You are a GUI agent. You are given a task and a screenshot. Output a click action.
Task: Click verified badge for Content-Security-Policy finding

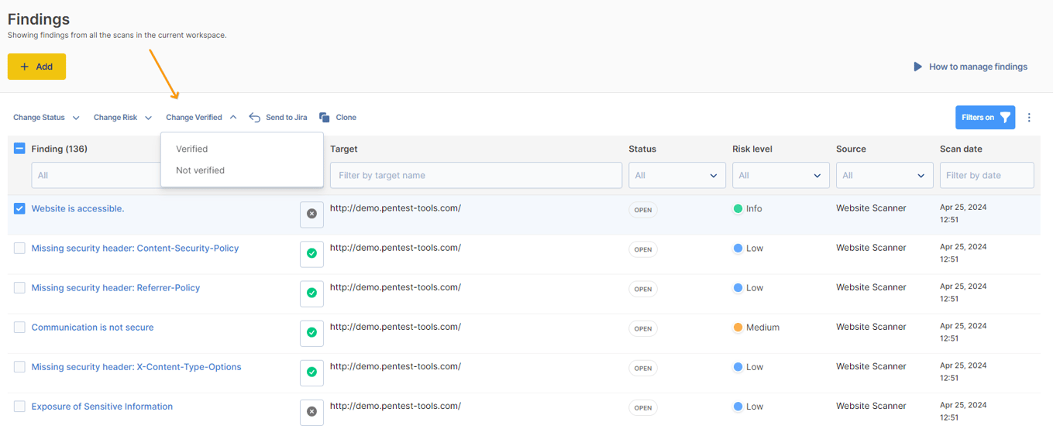coord(311,253)
